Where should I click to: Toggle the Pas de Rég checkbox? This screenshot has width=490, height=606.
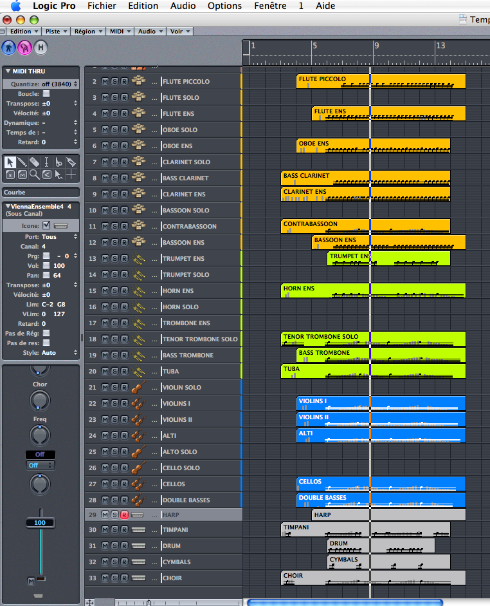click(x=46, y=333)
